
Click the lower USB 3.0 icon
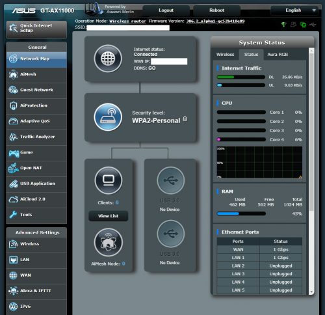tap(171, 234)
